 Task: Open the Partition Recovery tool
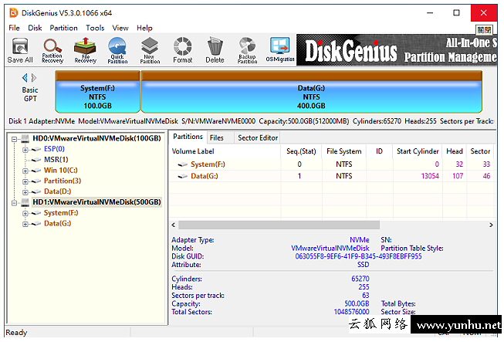(52, 50)
